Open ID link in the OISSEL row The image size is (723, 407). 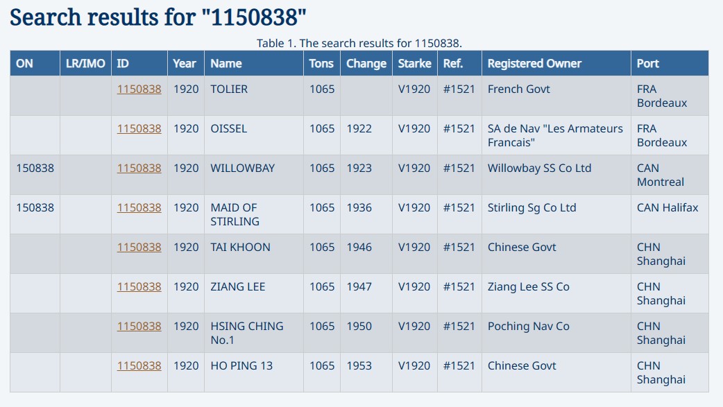139,128
